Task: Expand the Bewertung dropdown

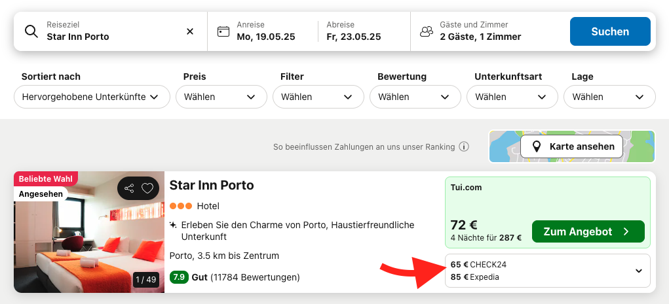Action: click(x=415, y=97)
